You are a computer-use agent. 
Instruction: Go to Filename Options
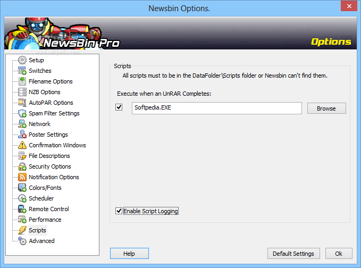(x=51, y=81)
